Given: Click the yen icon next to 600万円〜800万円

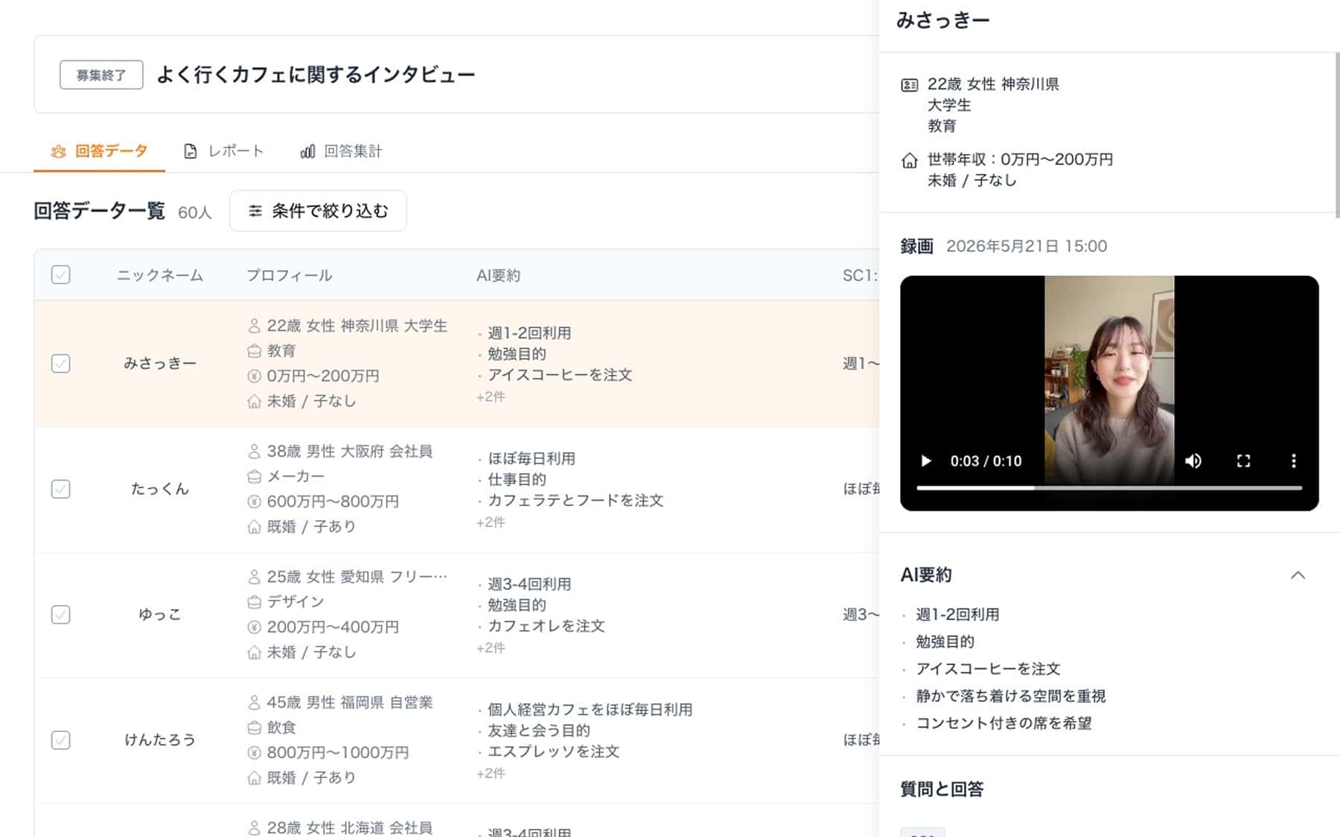Looking at the screenshot, I should [x=254, y=501].
